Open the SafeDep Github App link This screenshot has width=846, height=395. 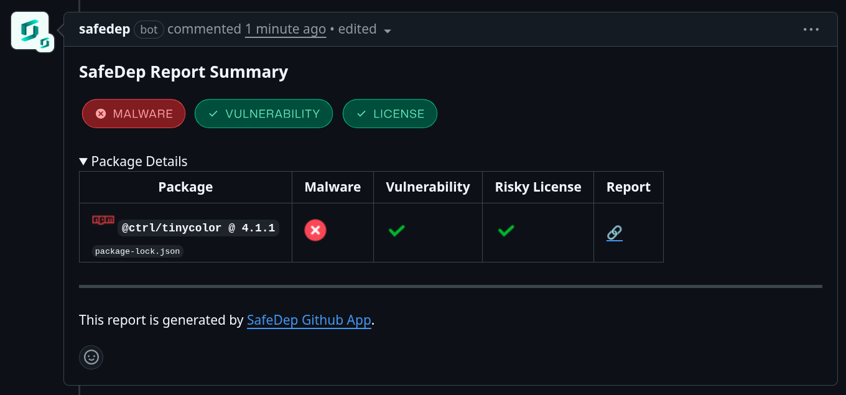(309, 320)
